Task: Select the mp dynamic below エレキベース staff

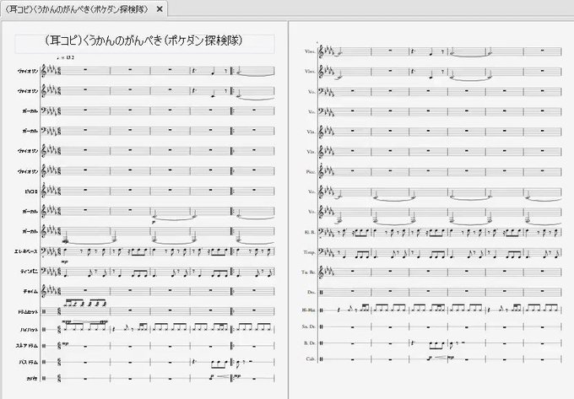Action: (x=65, y=262)
